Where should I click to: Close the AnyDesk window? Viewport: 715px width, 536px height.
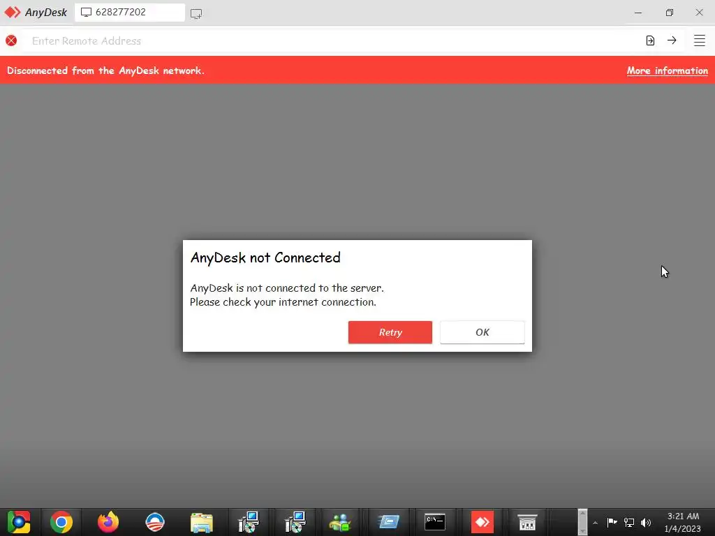[x=699, y=13]
